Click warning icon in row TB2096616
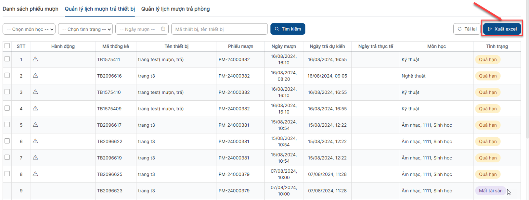This screenshot has height=200, width=529. [x=35, y=76]
